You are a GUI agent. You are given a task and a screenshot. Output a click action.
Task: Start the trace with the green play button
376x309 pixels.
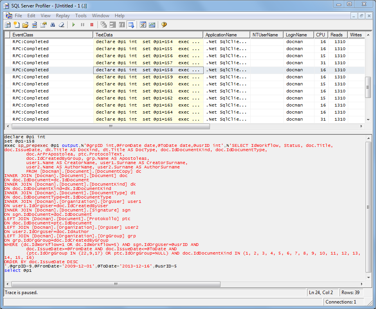click(73, 25)
